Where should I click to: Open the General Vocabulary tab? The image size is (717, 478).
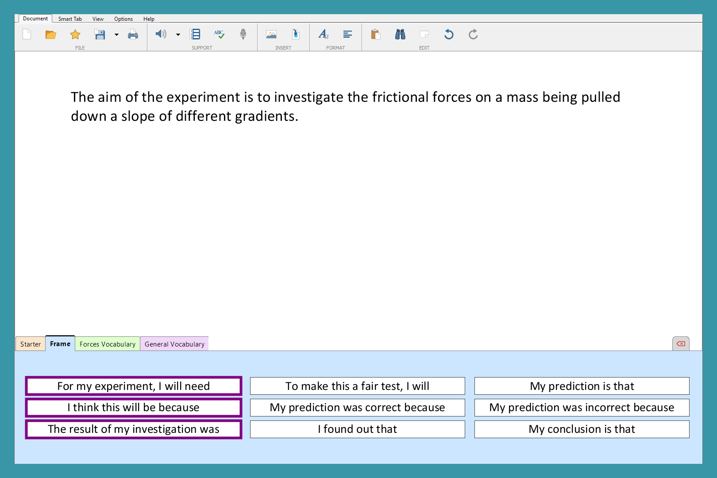(x=174, y=344)
